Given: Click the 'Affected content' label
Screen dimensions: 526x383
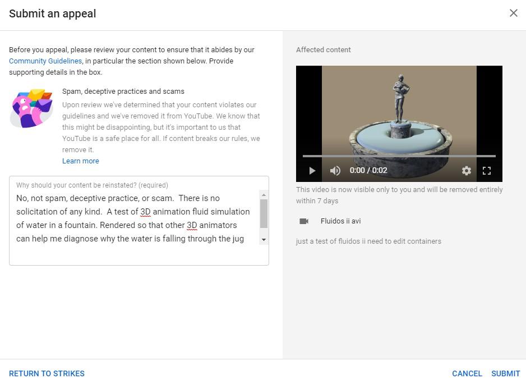Looking at the screenshot, I should tap(324, 50).
